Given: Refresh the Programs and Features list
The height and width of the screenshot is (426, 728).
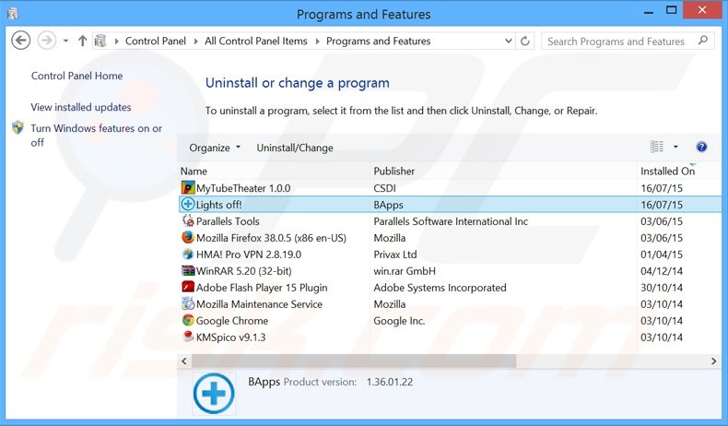Looking at the screenshot, I should [525, 41].
